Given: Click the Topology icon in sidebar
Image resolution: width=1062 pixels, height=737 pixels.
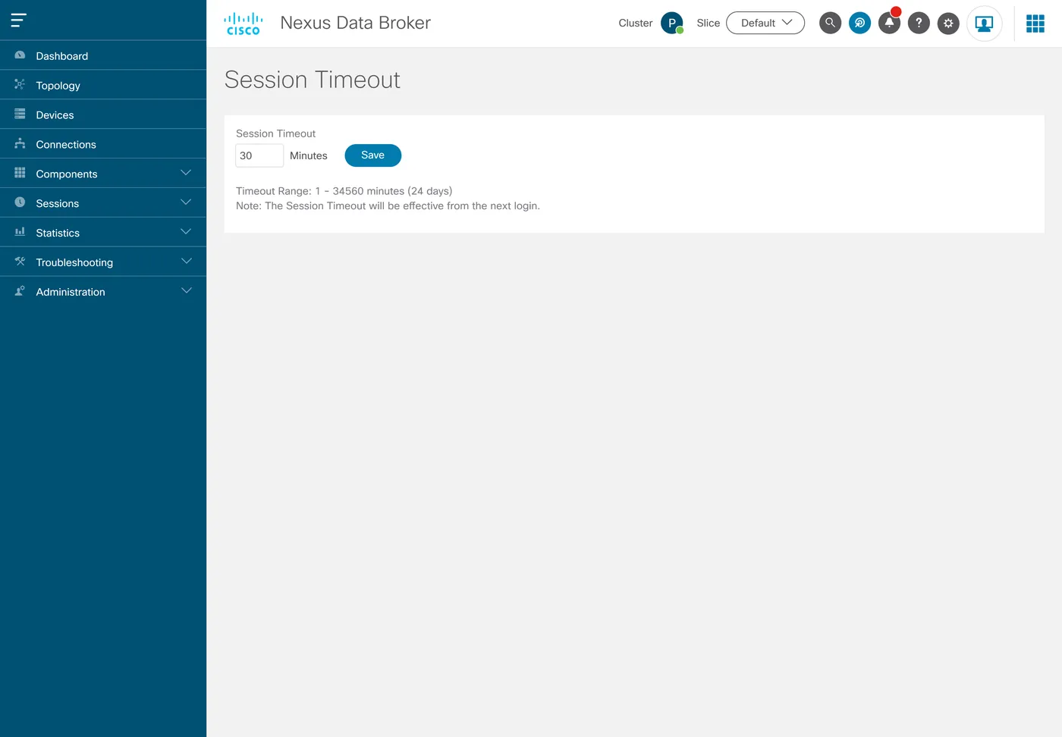Looking at the screenshot, I should (20, 85).
